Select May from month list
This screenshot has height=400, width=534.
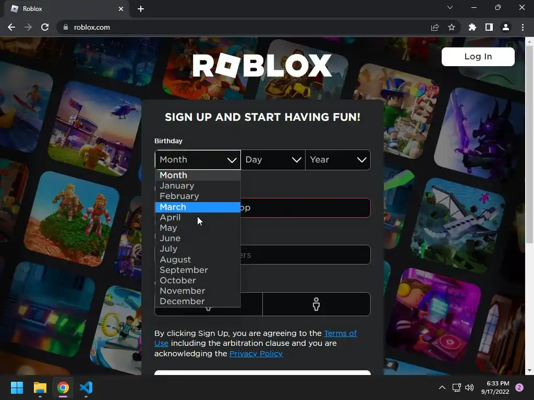pyautogui.click(x=198, y=228)
